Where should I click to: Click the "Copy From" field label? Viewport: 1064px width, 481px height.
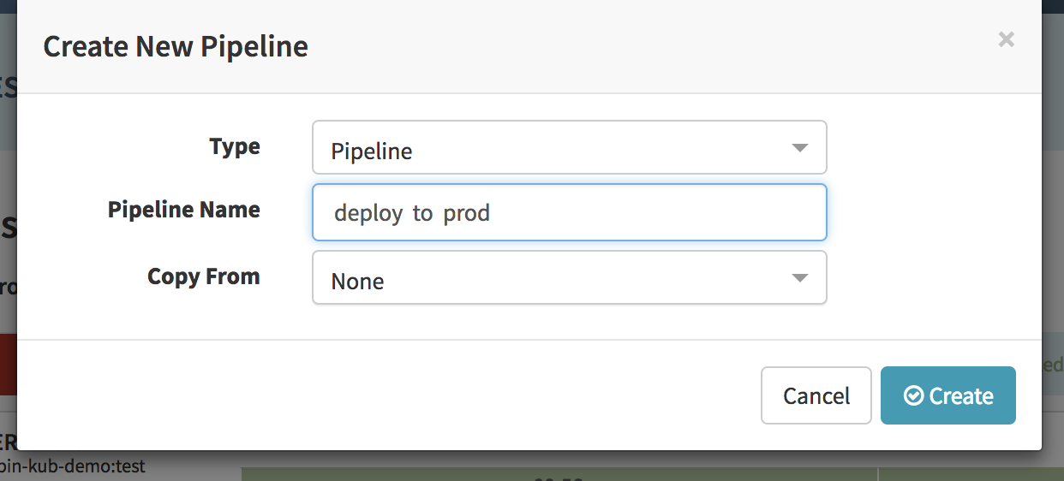pyautogui.click(x=204, y=276)
